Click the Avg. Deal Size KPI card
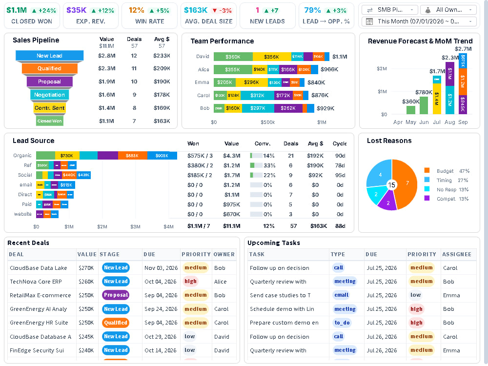The height and width of the screenshot is (366, 488). click(208, 16)
